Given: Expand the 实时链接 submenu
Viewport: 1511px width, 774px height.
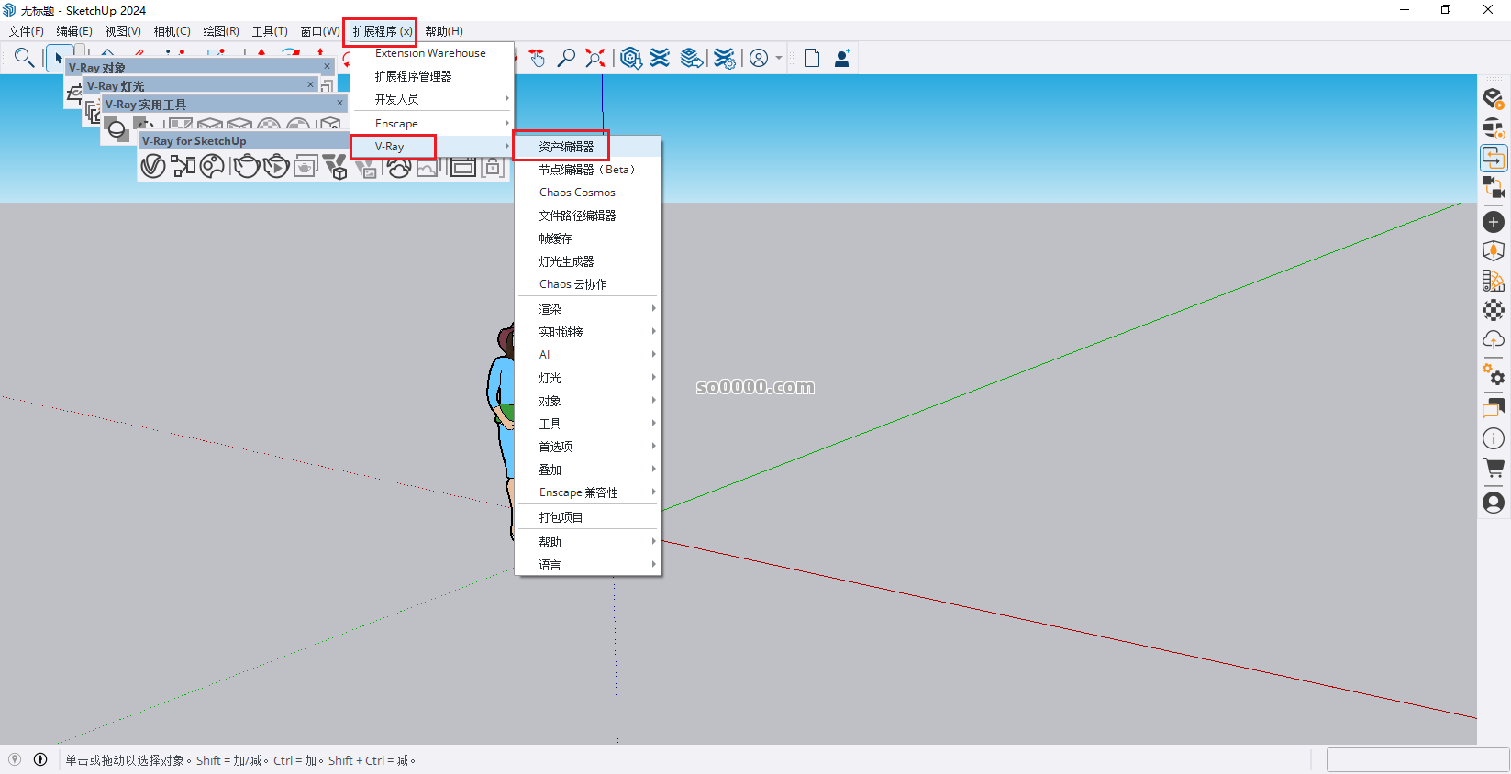Looking at the screenshot, I should (587, 332).
